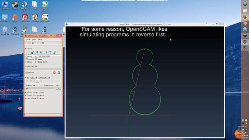Click the right arrow of the toolpath slider
Image resolution: width=249 pixels, height=140 pixels.
coord(60,88)
